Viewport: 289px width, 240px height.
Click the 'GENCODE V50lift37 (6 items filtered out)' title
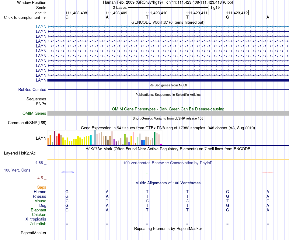pos(168,22)
